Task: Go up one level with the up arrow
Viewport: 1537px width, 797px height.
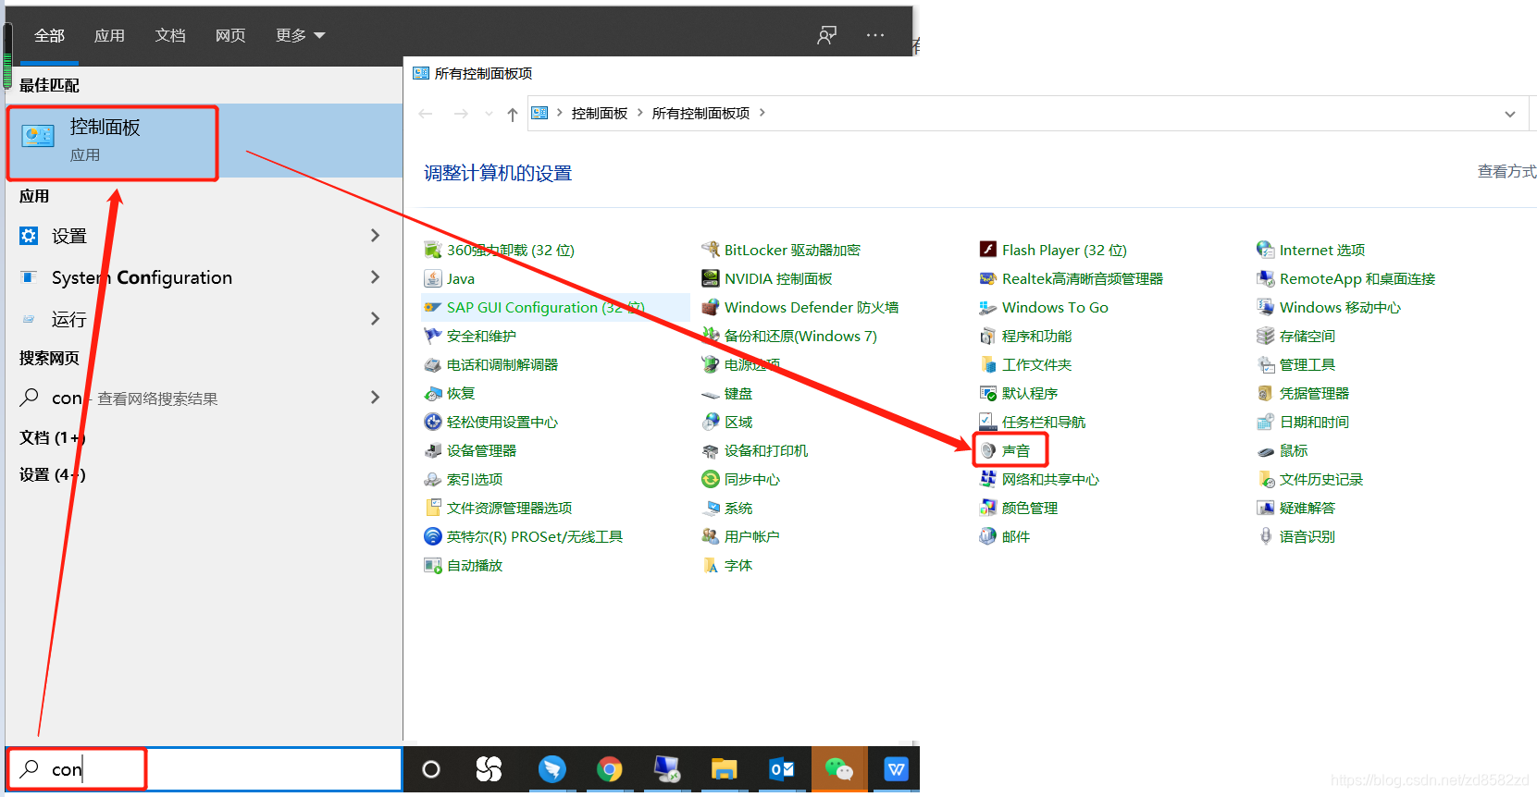Action: click(512, 114)
